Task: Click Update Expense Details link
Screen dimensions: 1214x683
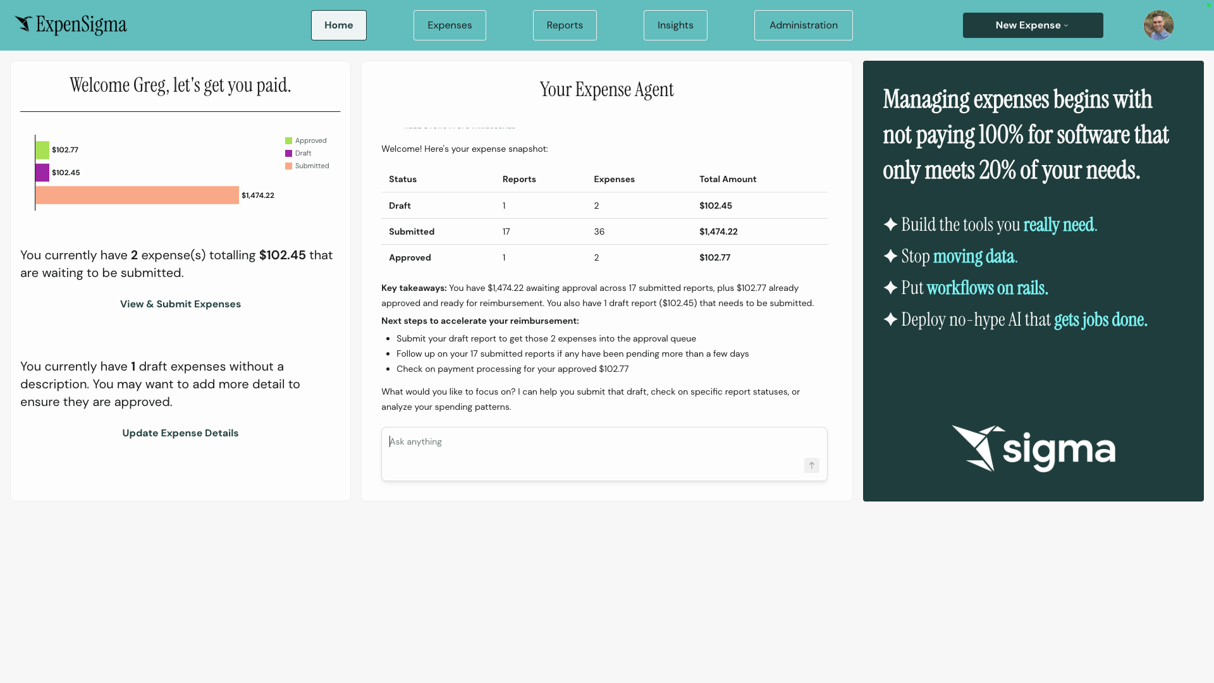Action: (x=180, y=433)
